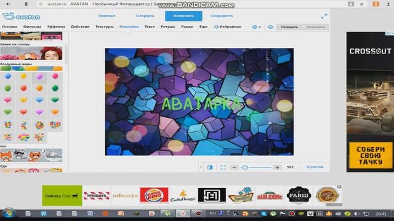
Task: Click the layers icon beside Отменить
Action: pyautogui.click(x=270, y=27)
